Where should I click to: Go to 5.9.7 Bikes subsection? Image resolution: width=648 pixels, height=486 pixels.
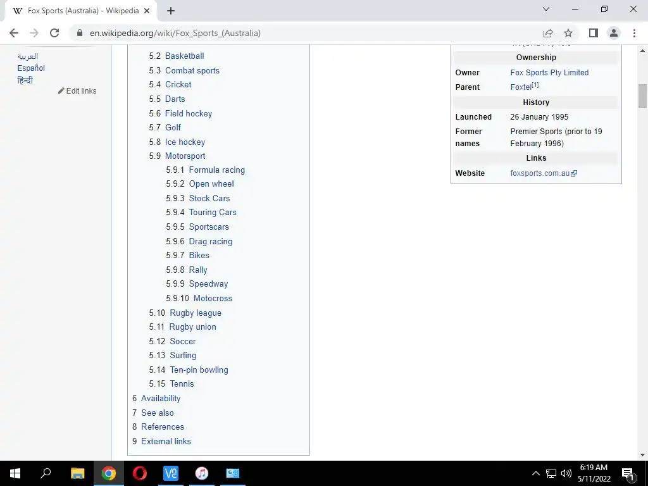(199, 256)
